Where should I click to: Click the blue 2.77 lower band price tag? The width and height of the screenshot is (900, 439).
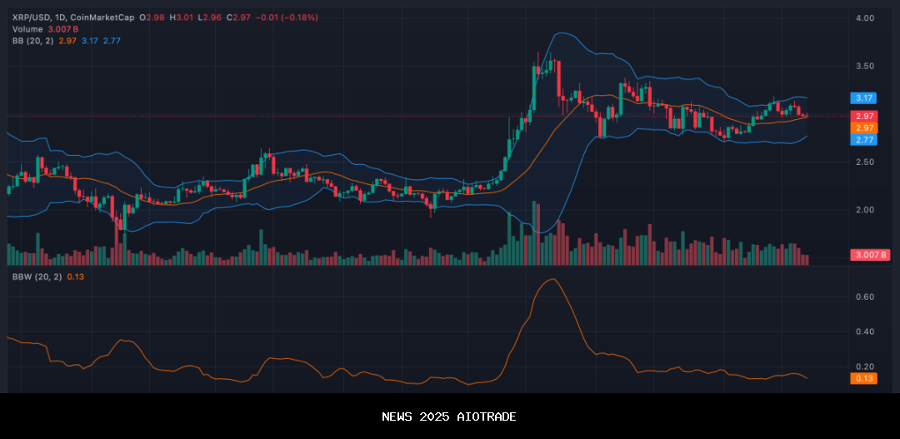coord(862,140)
